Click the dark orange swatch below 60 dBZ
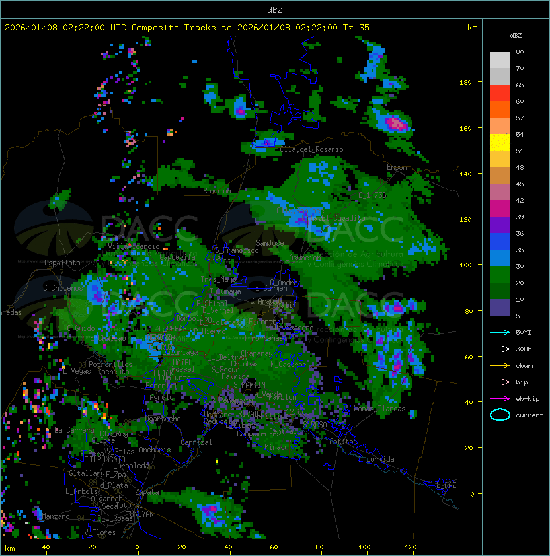550x556 pixels. (x=500, y=109)
